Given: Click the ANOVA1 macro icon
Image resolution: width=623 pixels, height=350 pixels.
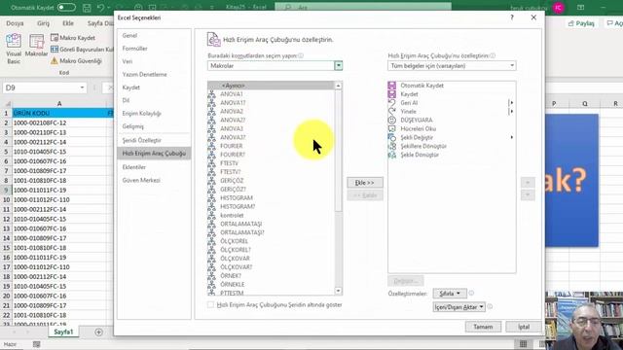Looking at the screenshot, I should tap(212, 94).
